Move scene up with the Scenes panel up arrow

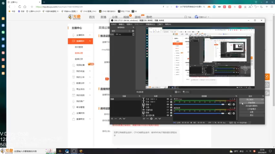click(x=120, y=119)
